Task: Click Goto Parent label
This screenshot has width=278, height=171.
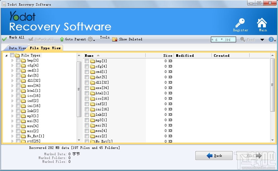Action: (75, 39)
